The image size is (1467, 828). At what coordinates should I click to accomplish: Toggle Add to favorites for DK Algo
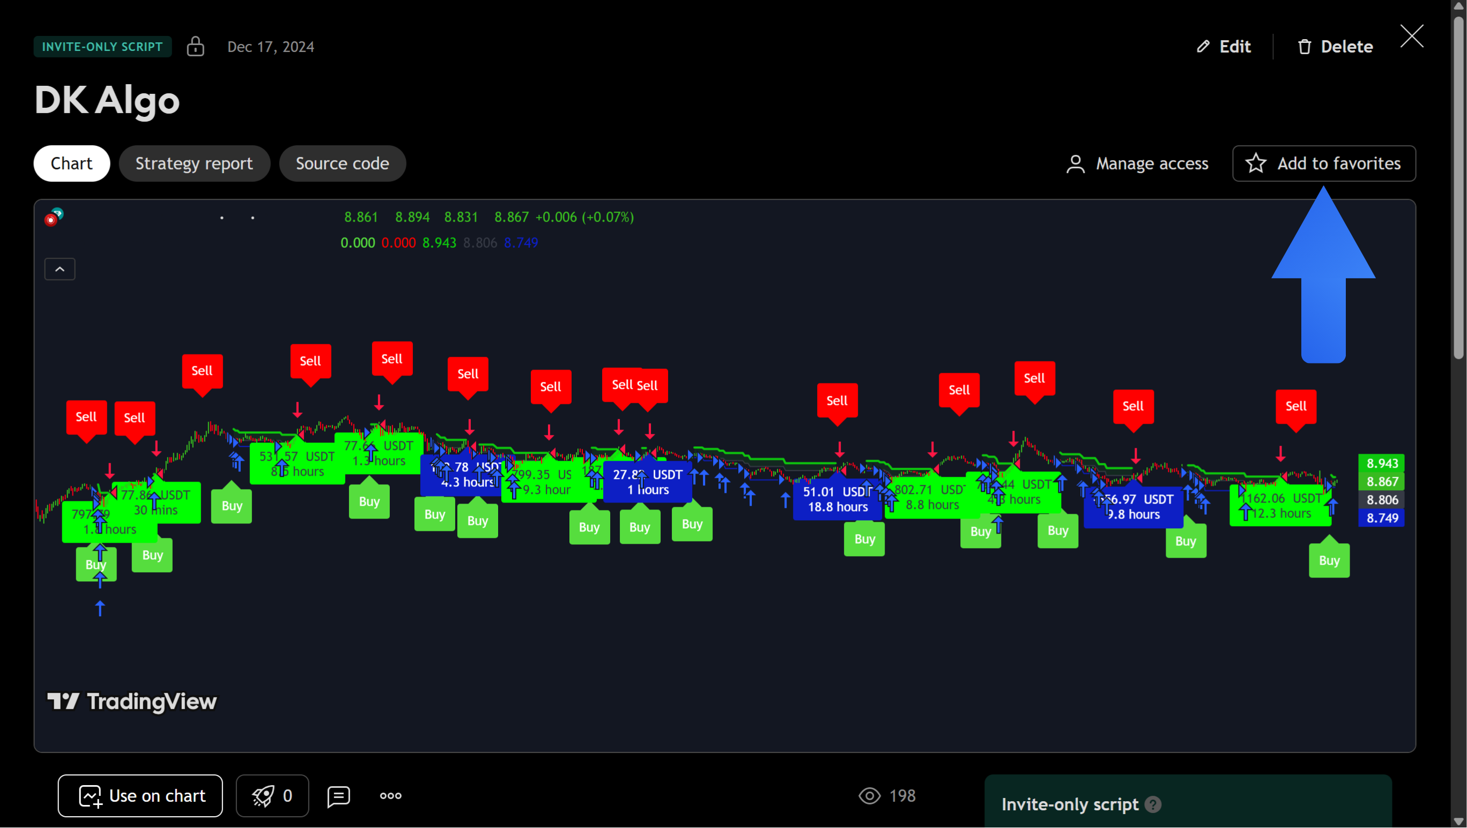click(1323, 164)
